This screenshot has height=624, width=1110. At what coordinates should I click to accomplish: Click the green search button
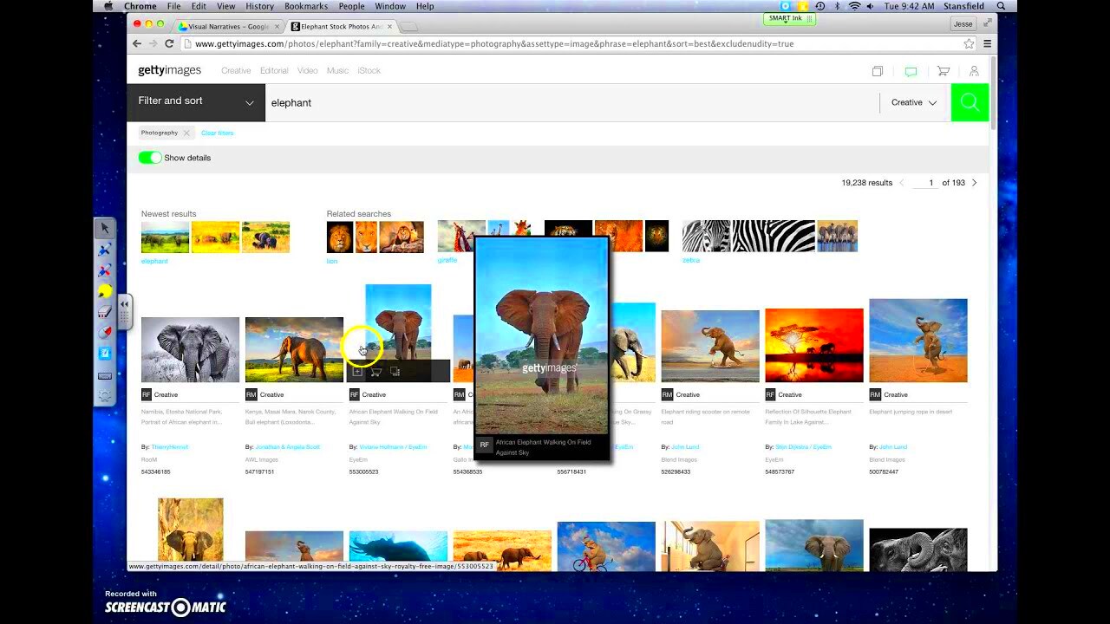coord(970,101)
